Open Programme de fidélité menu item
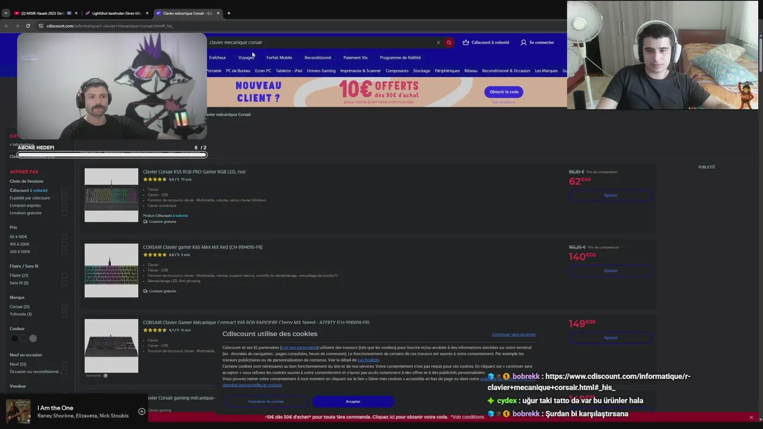 pos(400,58)
